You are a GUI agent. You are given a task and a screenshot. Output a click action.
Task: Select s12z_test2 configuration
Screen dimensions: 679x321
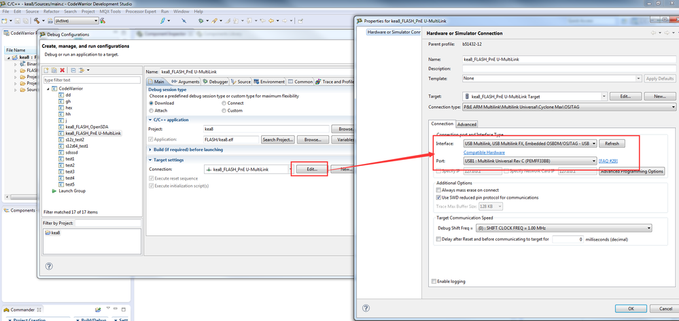pyautogui.click(x=71, y=139)
